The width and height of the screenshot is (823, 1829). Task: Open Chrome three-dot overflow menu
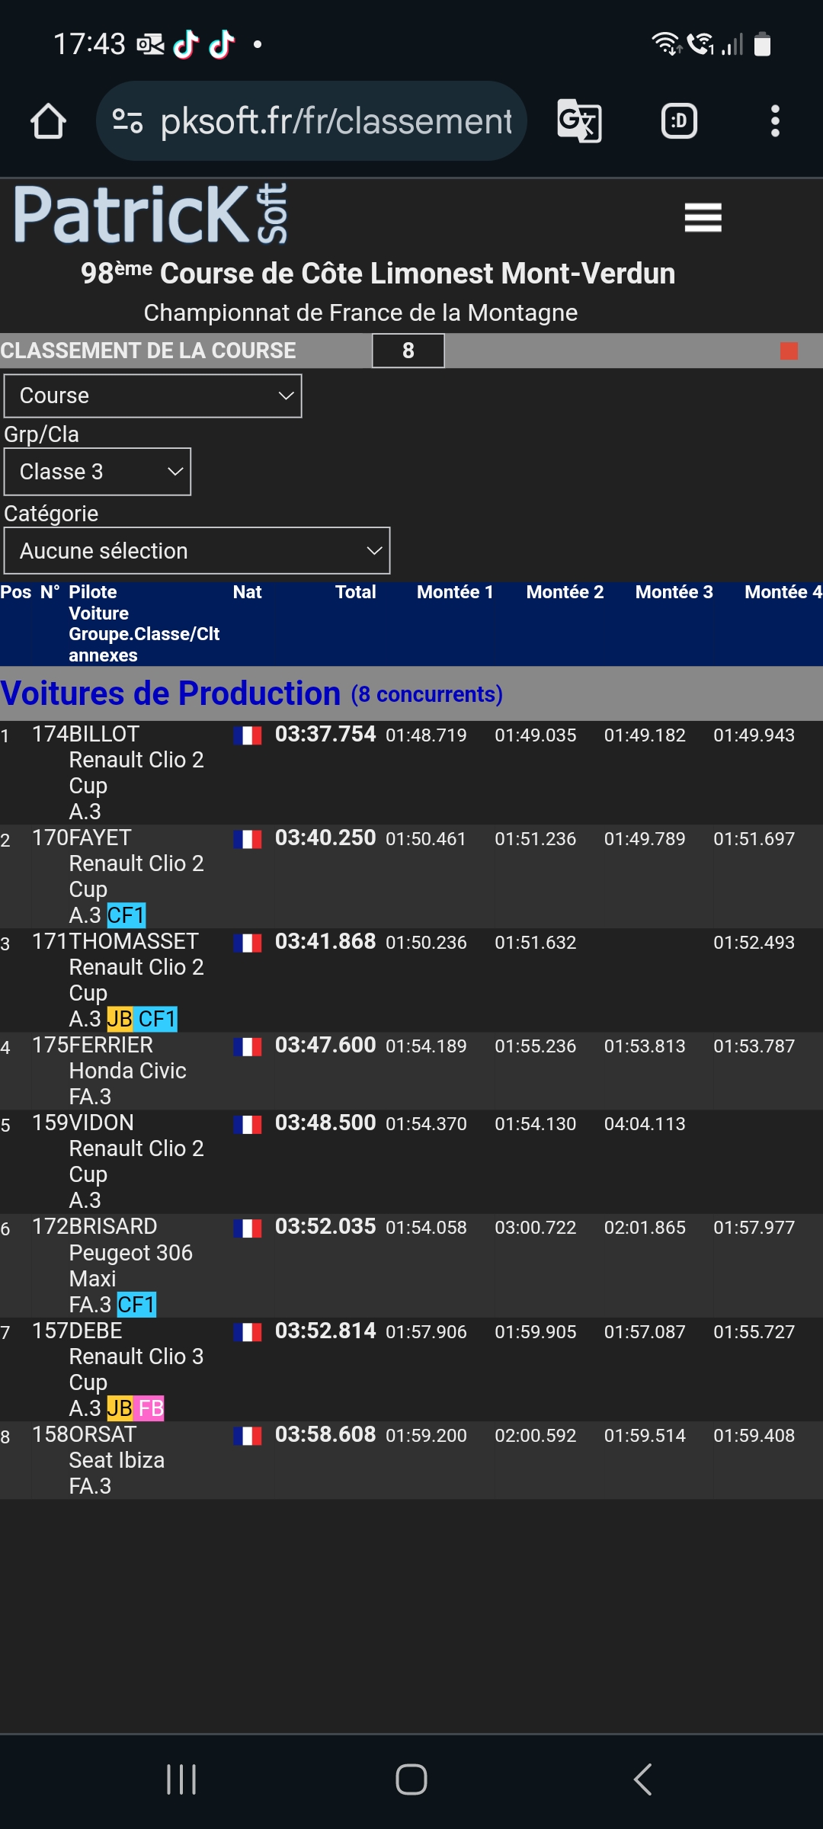click(775, 121)
